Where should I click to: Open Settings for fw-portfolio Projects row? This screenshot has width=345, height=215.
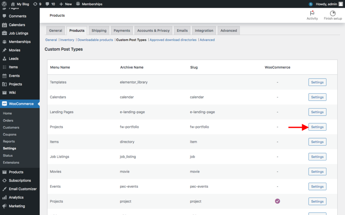click(317, 127)
